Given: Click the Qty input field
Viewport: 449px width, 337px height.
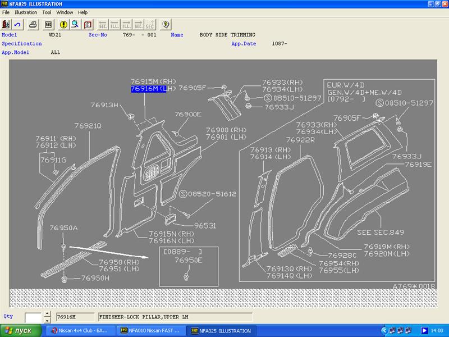Looking at the screenshot, I should coord(33,317).
